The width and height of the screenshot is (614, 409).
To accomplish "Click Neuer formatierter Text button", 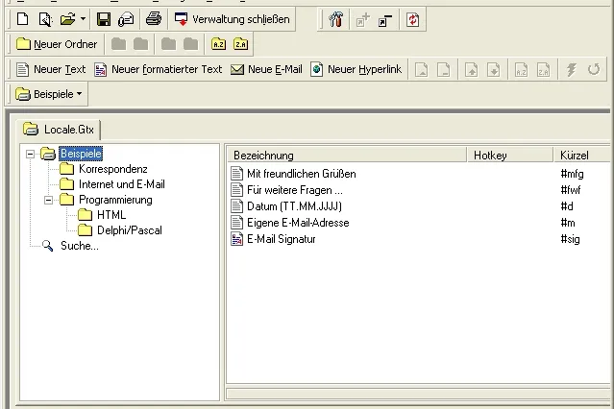I will [159, 69].
